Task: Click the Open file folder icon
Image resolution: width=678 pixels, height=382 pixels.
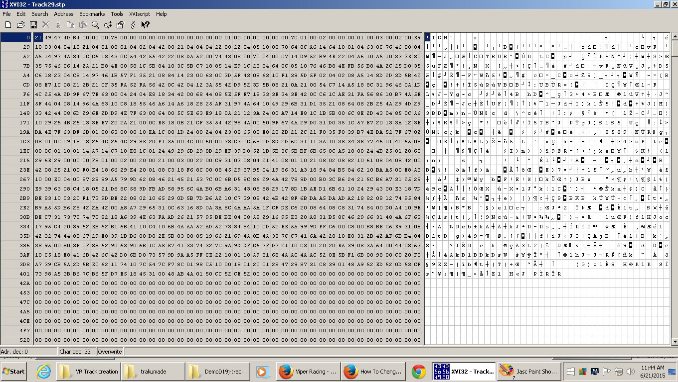Action: [x=20, y=24]
